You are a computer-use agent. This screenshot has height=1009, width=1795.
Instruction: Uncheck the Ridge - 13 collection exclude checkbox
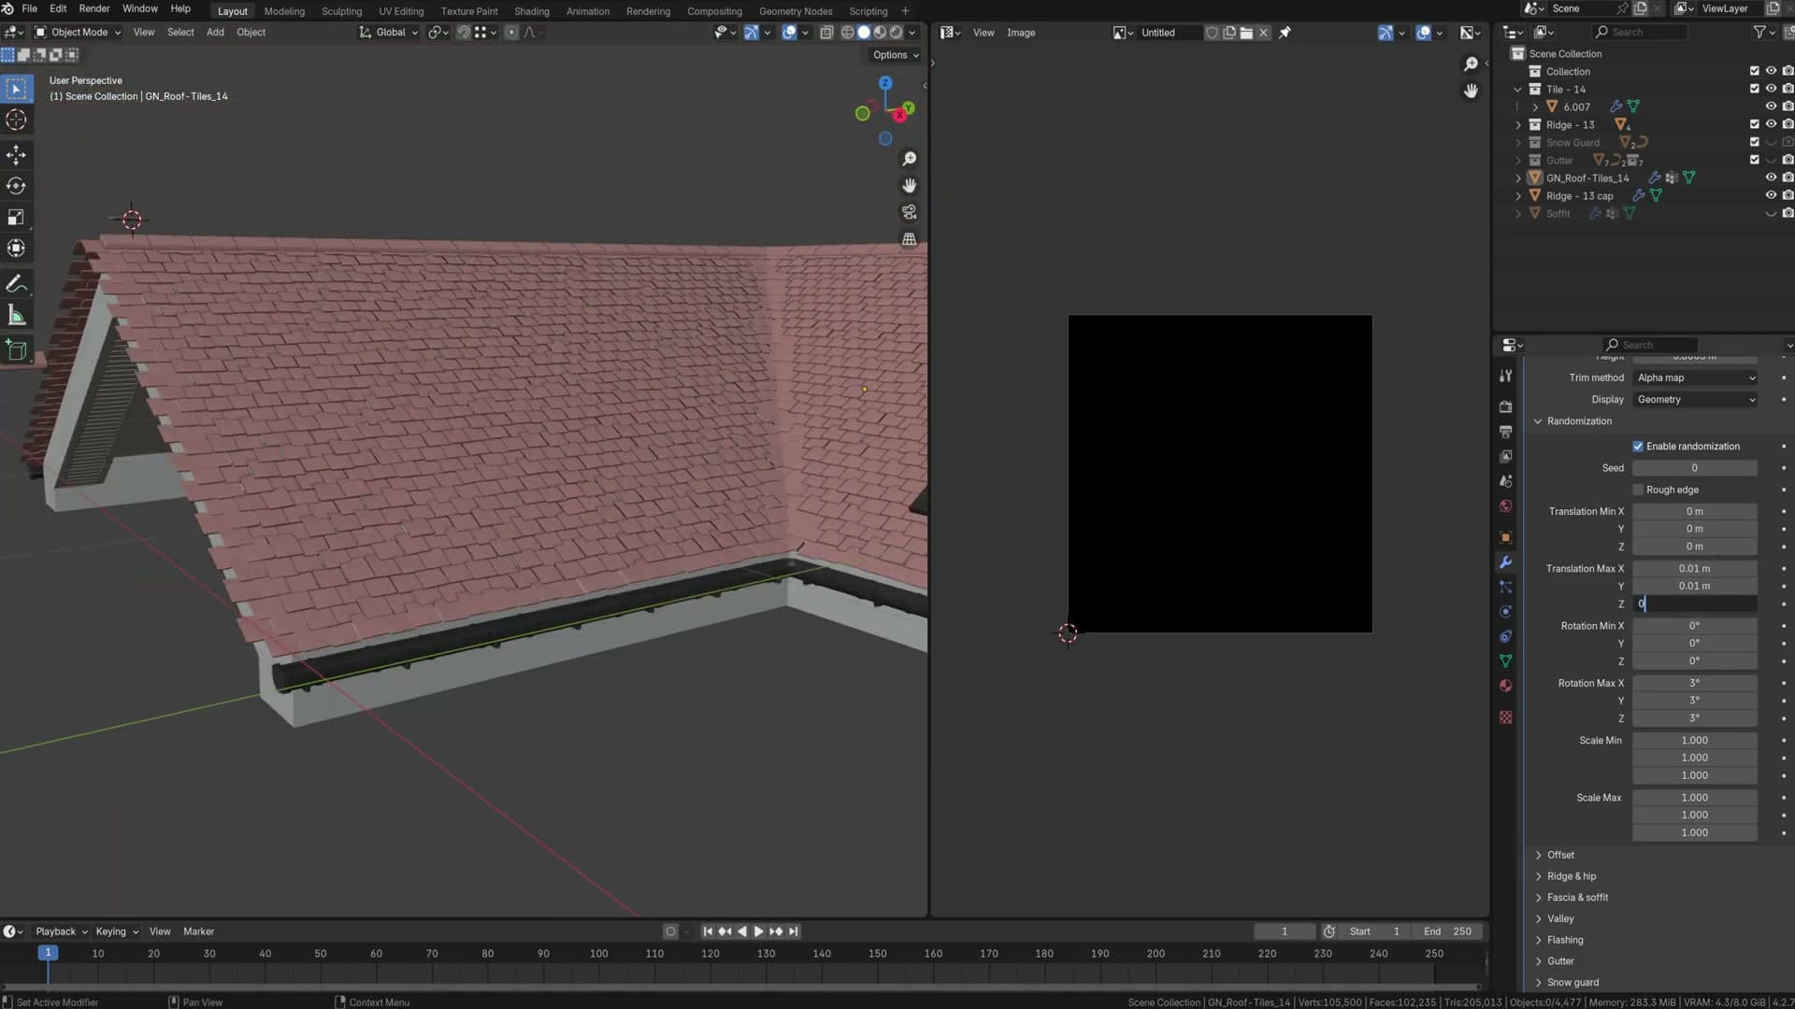tap(1754, 124)
